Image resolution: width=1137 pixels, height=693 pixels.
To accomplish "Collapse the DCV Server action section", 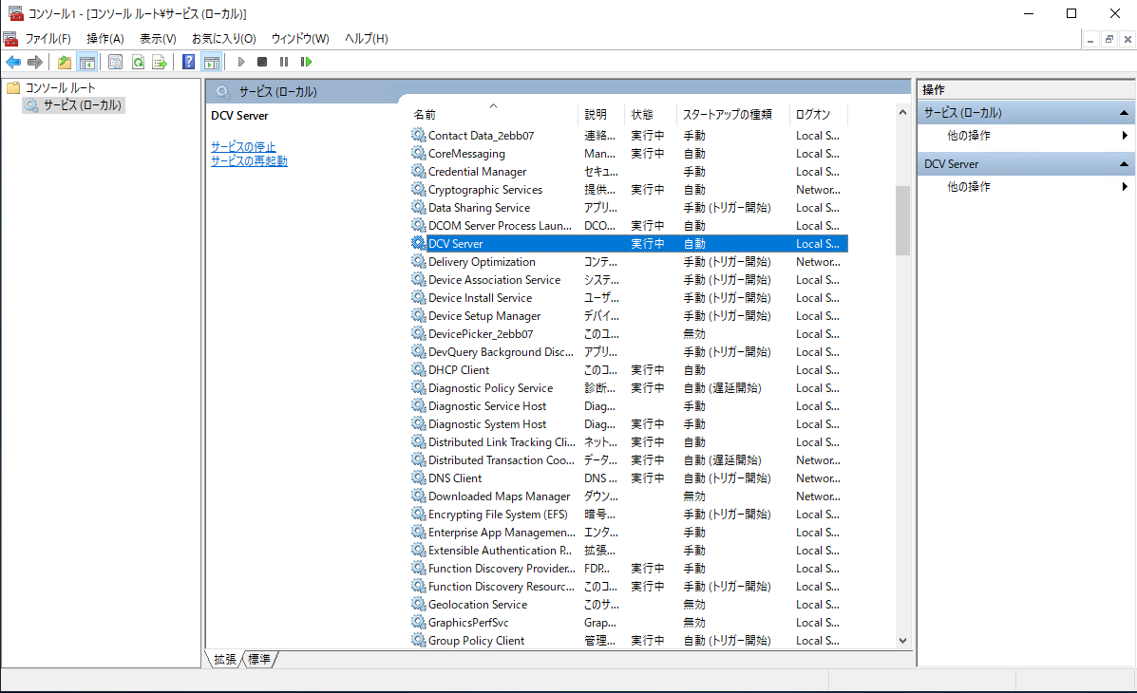I will tap(1125, 163).
